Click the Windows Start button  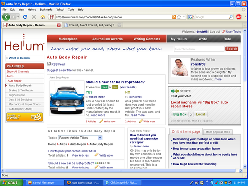coord(11,183)
